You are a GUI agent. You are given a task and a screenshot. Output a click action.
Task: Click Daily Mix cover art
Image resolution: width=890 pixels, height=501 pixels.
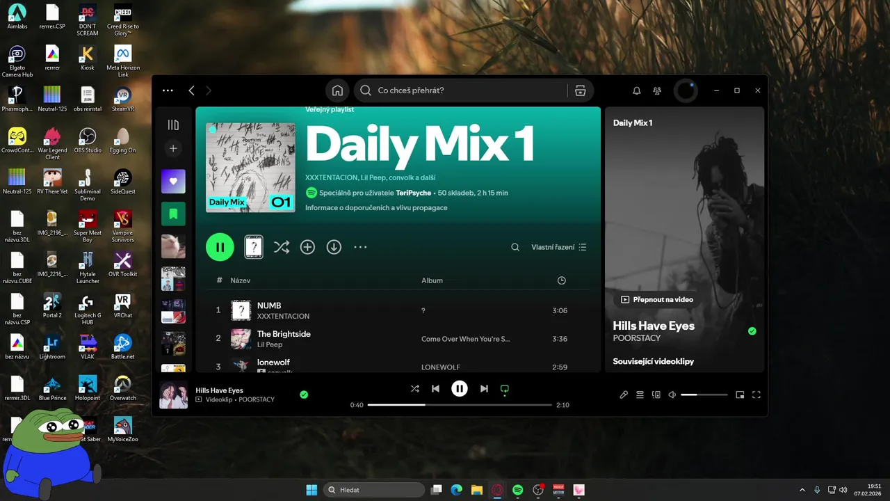(250, 168)
